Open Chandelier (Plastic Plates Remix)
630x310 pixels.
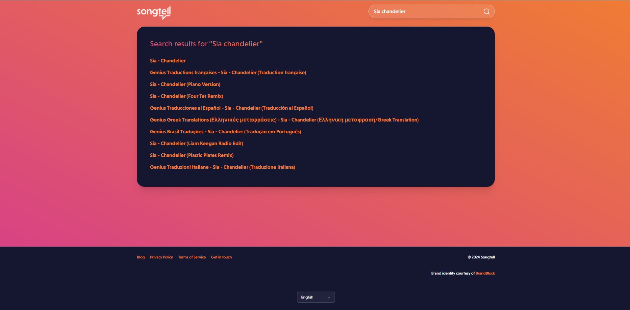[192, 155]
